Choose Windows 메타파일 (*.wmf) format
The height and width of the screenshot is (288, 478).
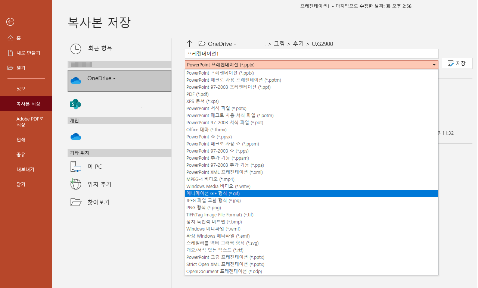pyautogui.click(x=311, y=229)
